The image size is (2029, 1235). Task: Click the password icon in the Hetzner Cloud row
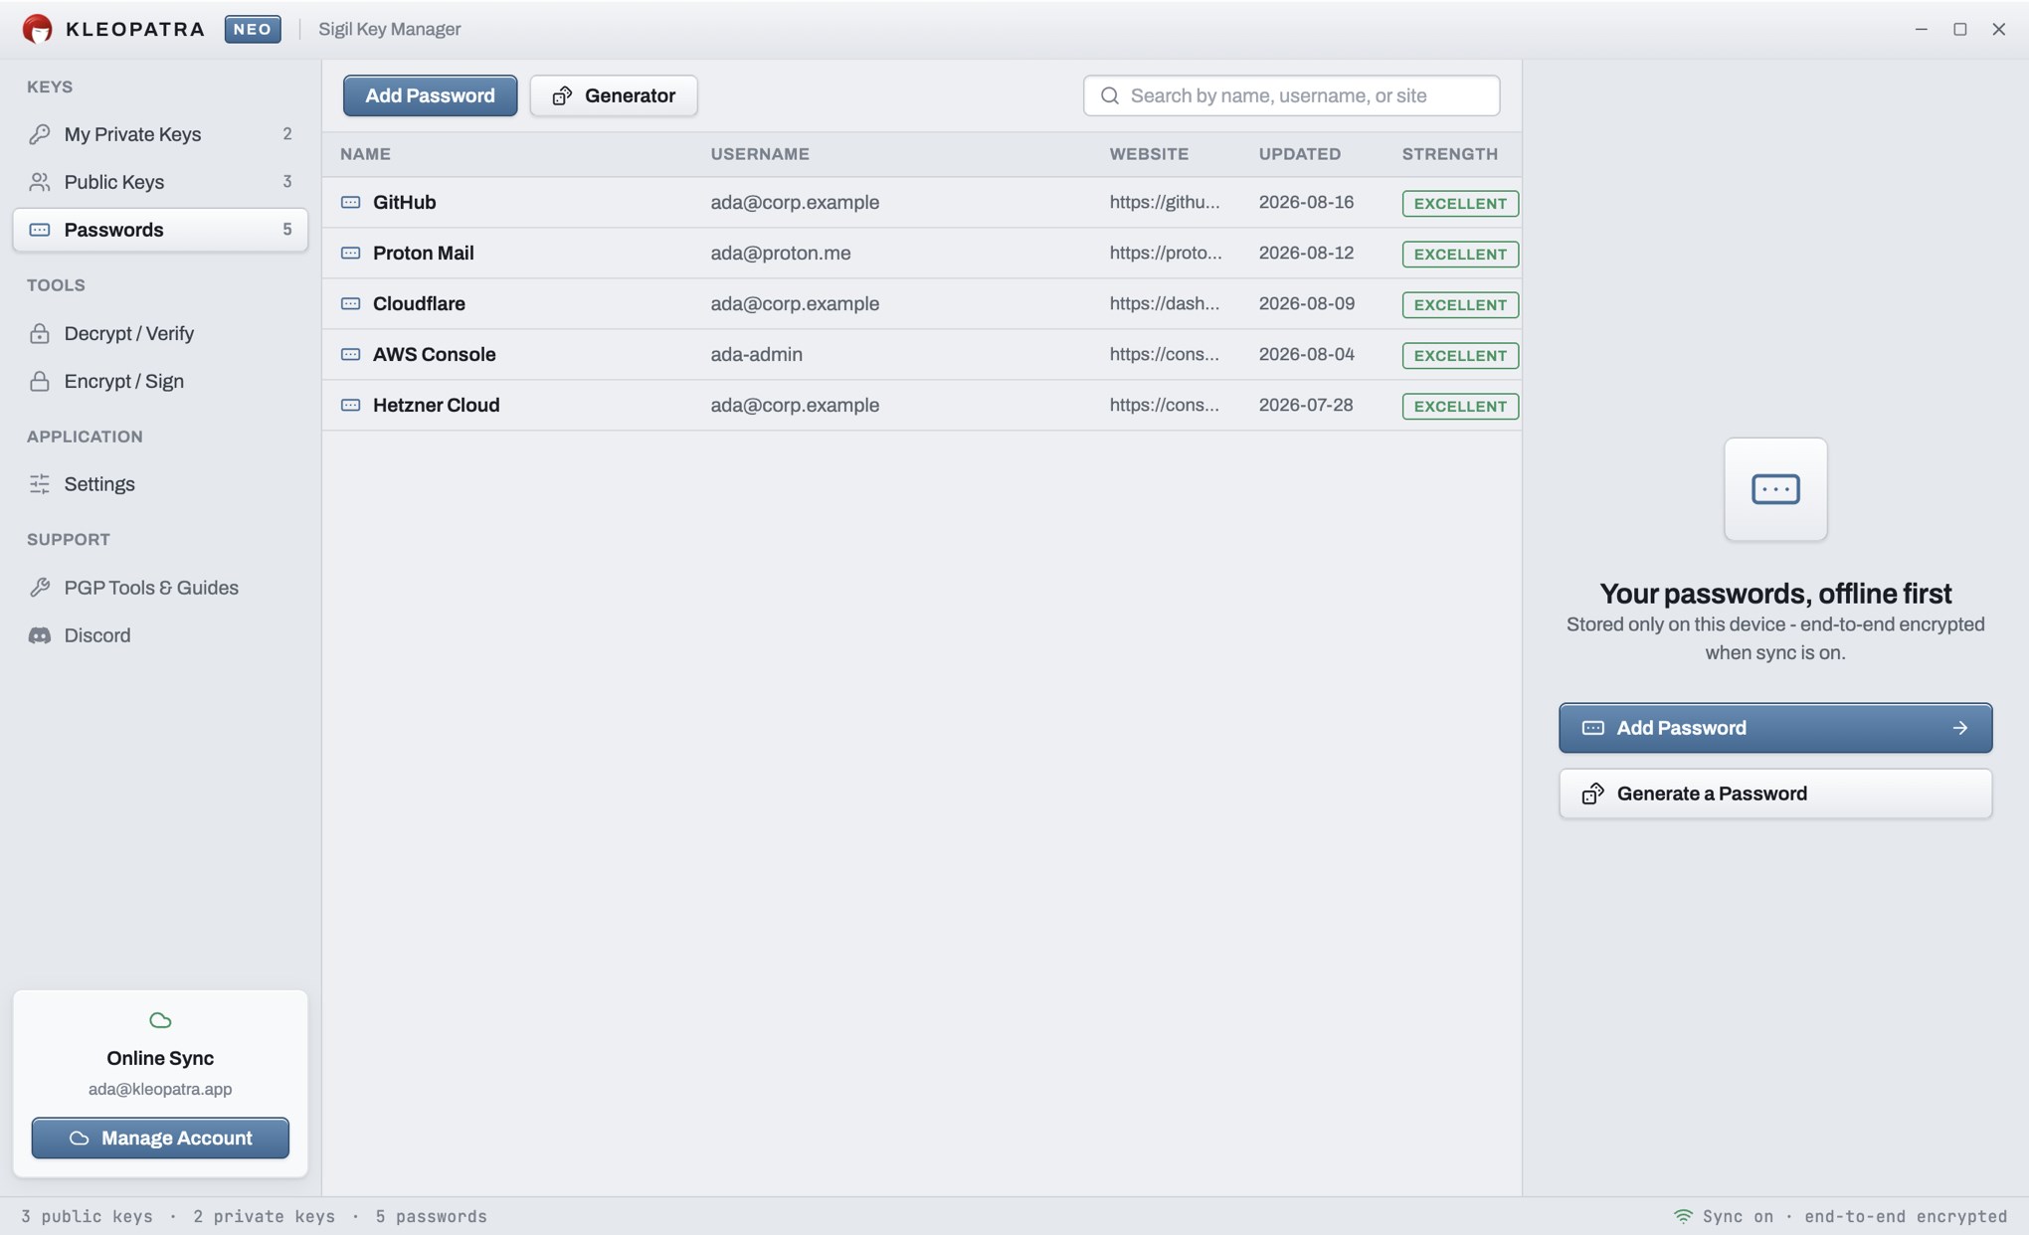coord(350,405)
